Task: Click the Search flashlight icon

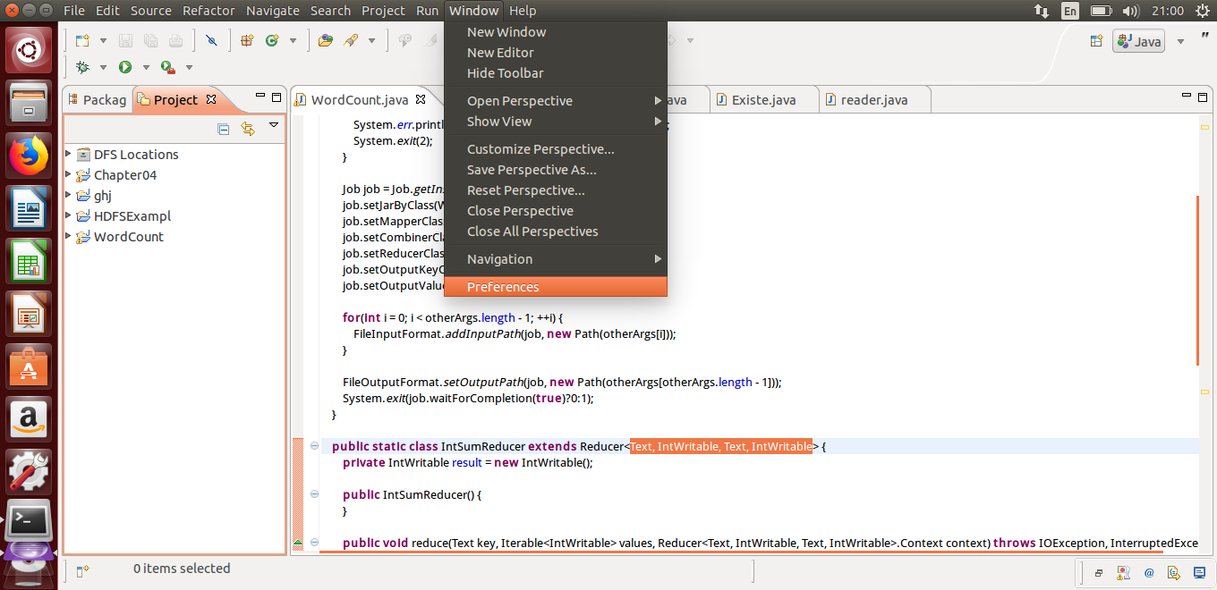Action: point(351,40)
